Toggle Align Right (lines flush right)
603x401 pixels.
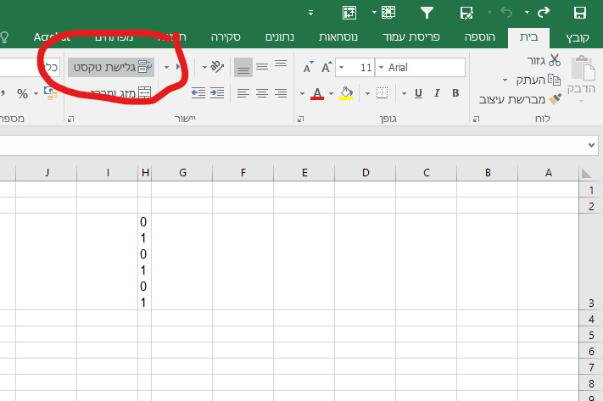tap(281, 93)
